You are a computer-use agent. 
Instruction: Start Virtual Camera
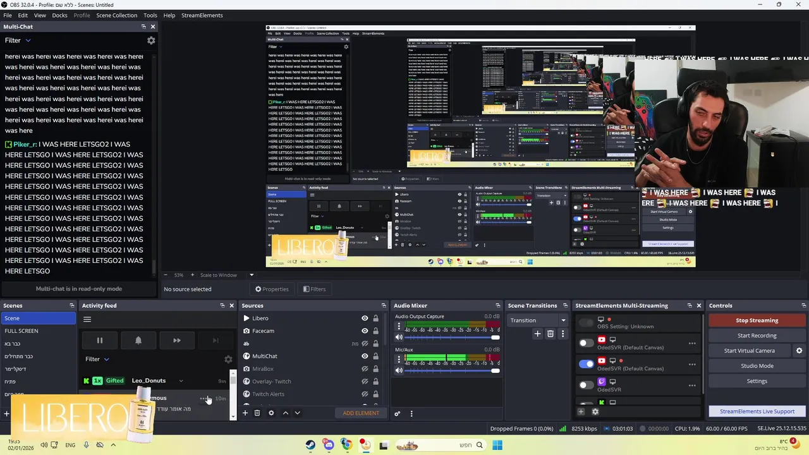[x=750, y=351]
